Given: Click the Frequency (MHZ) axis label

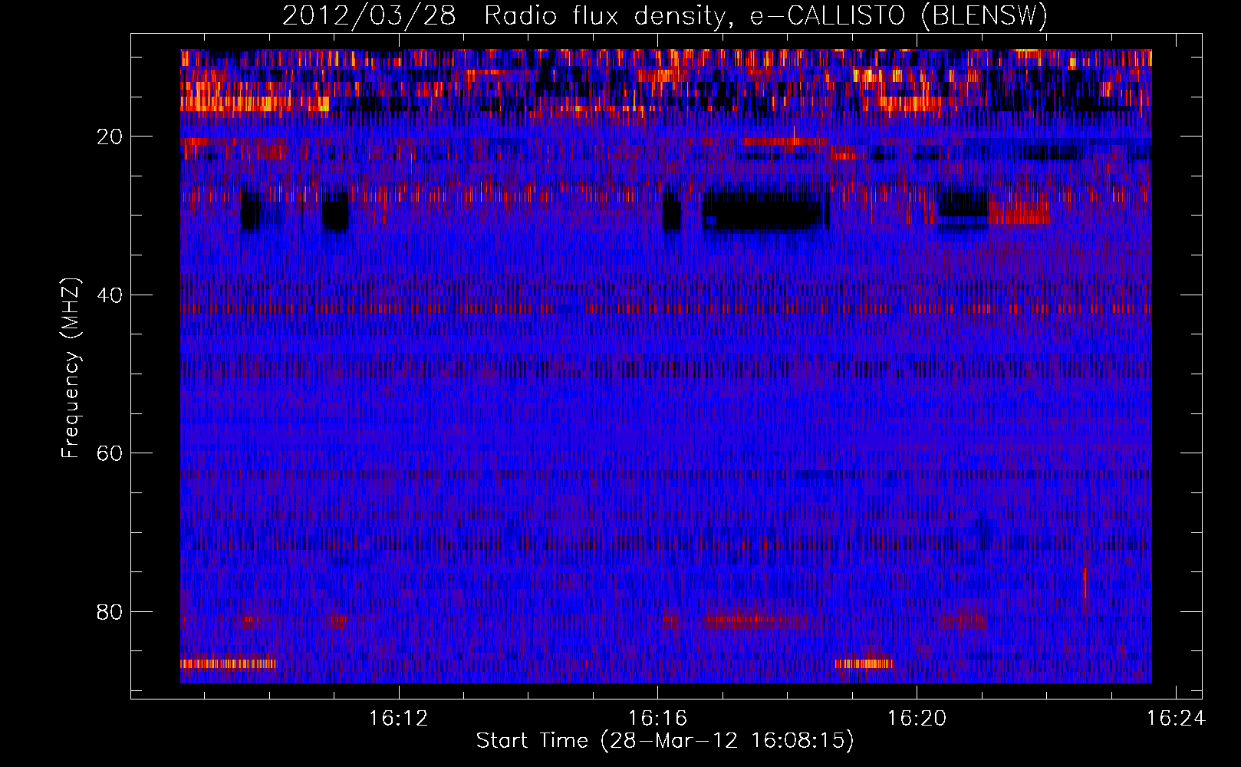Looking at the screenshot, I should 71,368.
